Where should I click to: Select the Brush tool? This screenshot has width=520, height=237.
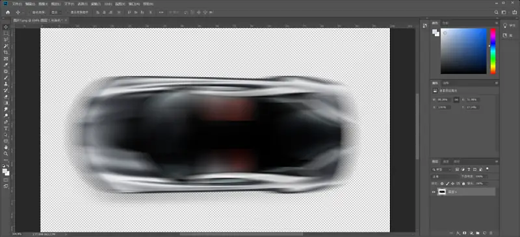(x=6, y=78)
